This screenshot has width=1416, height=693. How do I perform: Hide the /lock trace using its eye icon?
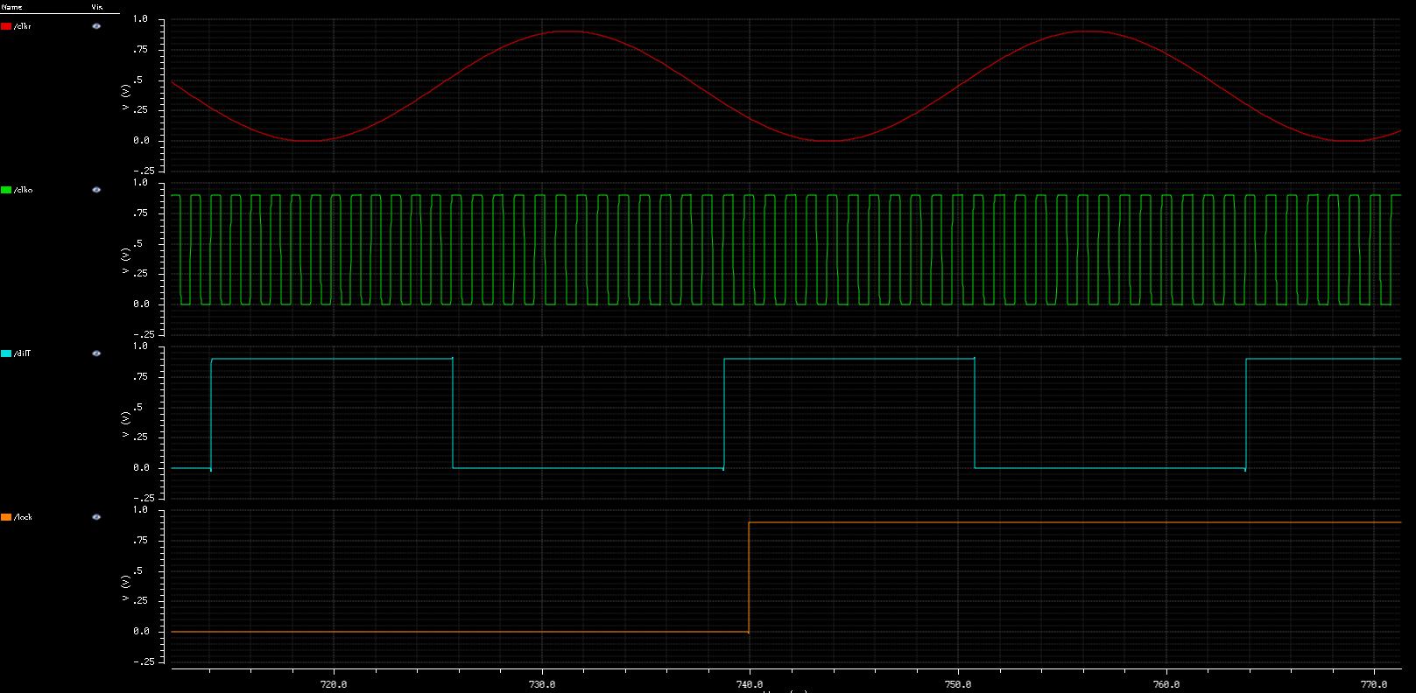[96, 517]
